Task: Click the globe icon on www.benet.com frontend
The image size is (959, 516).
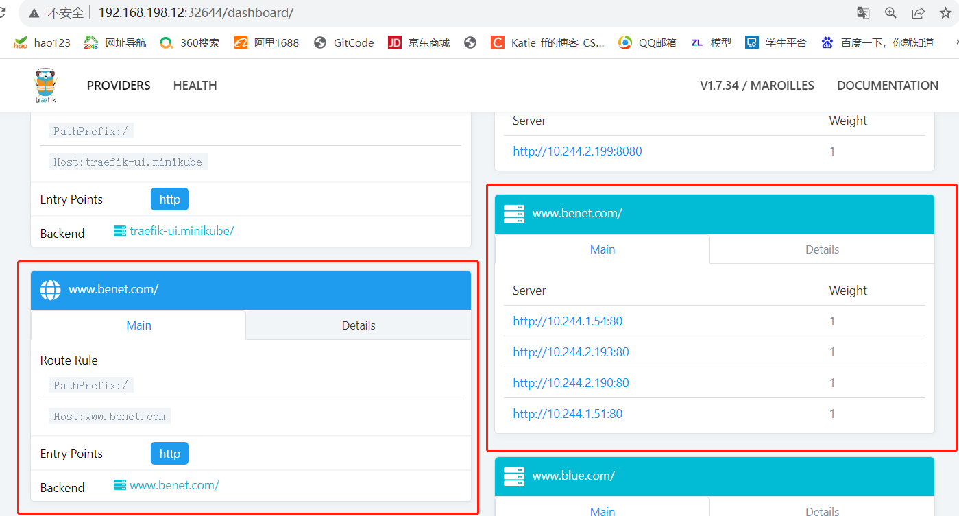Action: tap(51, 290)
